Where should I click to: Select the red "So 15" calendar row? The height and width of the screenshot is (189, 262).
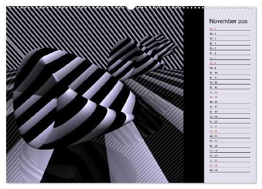click(230, 97)
